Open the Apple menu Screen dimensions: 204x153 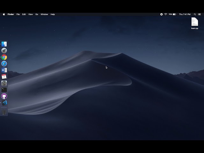pos(4,14)
